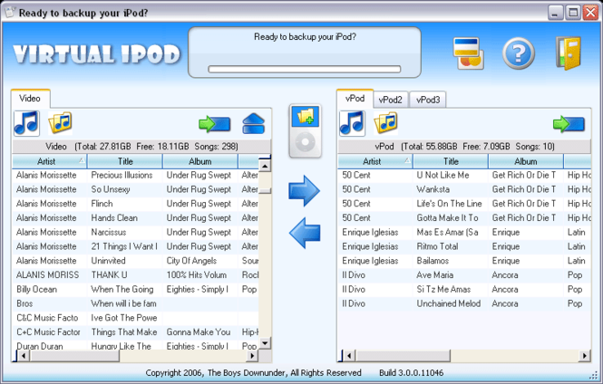The width and height of the screenshot is (603, 384).
Task: Select the song 'Precious Illusions'
Action: point(135,175)
